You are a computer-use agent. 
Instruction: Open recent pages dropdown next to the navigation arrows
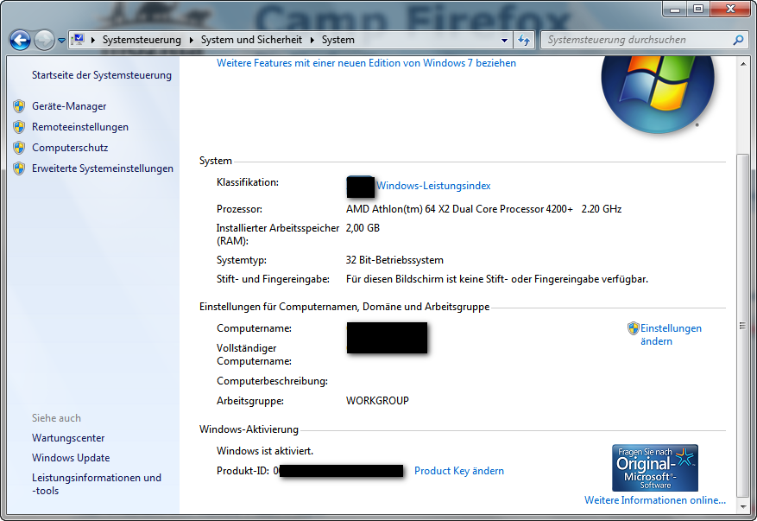62,41
